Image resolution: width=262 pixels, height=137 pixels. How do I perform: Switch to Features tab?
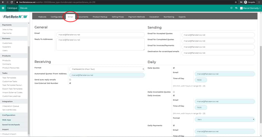coord(42,17)
